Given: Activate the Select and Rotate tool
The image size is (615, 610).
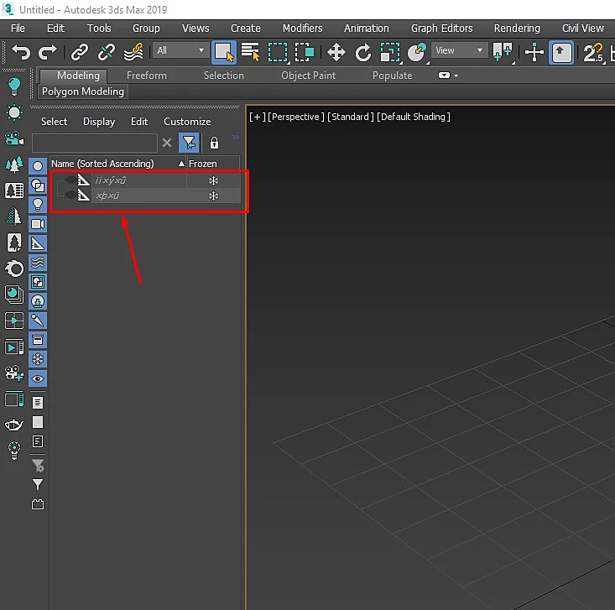Looking at the screenshot, I should pyautogui.click(x=363, y=52).
